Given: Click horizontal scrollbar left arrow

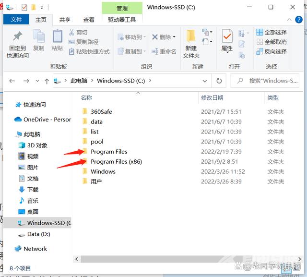Looking at the screenshot, I should coord(77,259).
